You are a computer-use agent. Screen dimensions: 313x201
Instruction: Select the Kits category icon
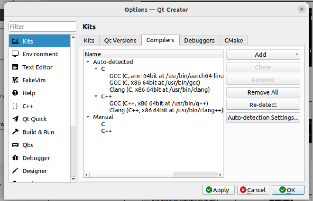pyautogui.click(x=15, y=41)
